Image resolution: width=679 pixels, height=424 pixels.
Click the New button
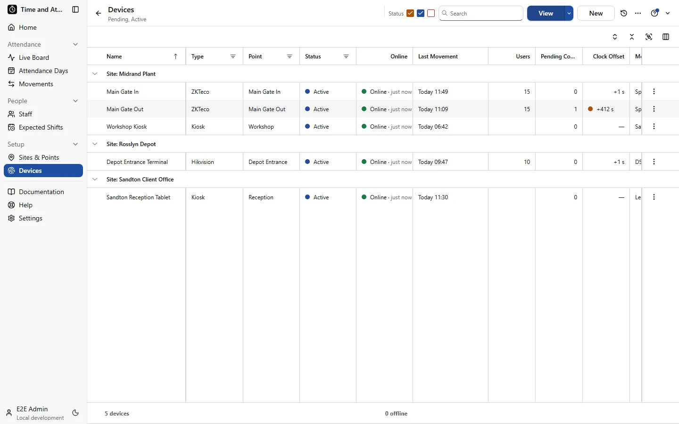pyautogui.click(x=596, y=13)
